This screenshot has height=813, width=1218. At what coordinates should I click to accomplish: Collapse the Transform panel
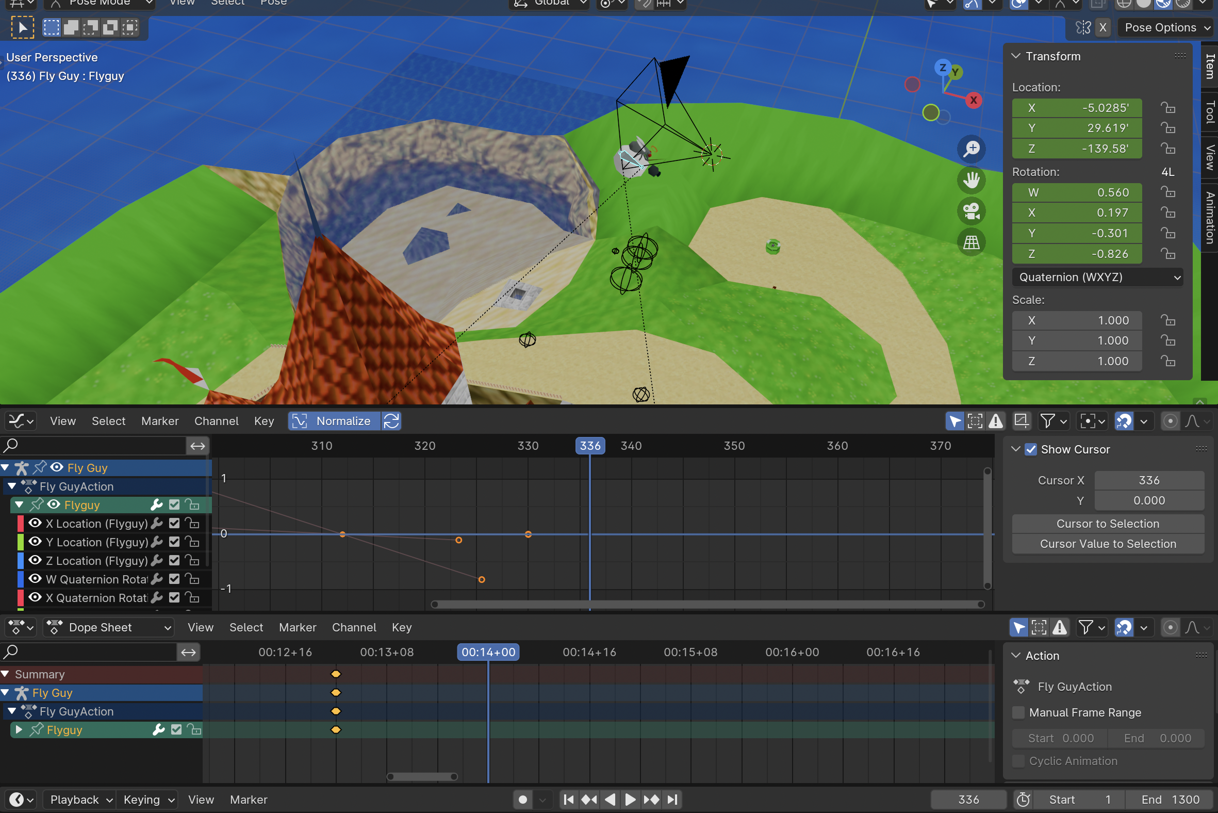click(1016, 56)
